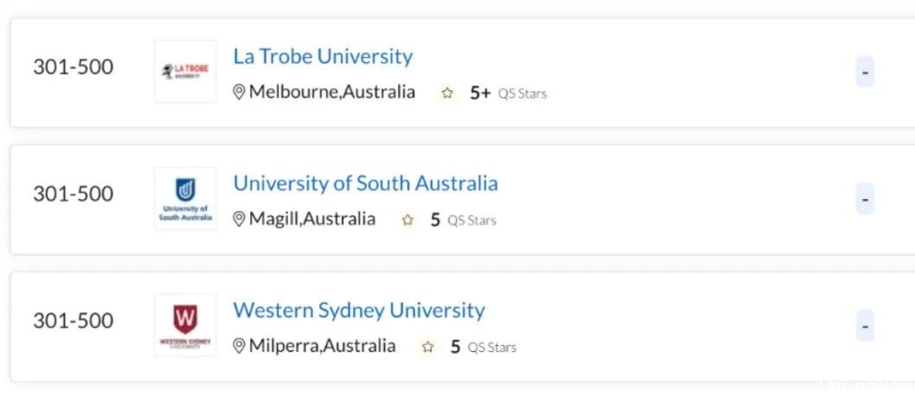Open the La Trobe University link
This screenshot has width=915, height=396.
click(x=323, y=56)
